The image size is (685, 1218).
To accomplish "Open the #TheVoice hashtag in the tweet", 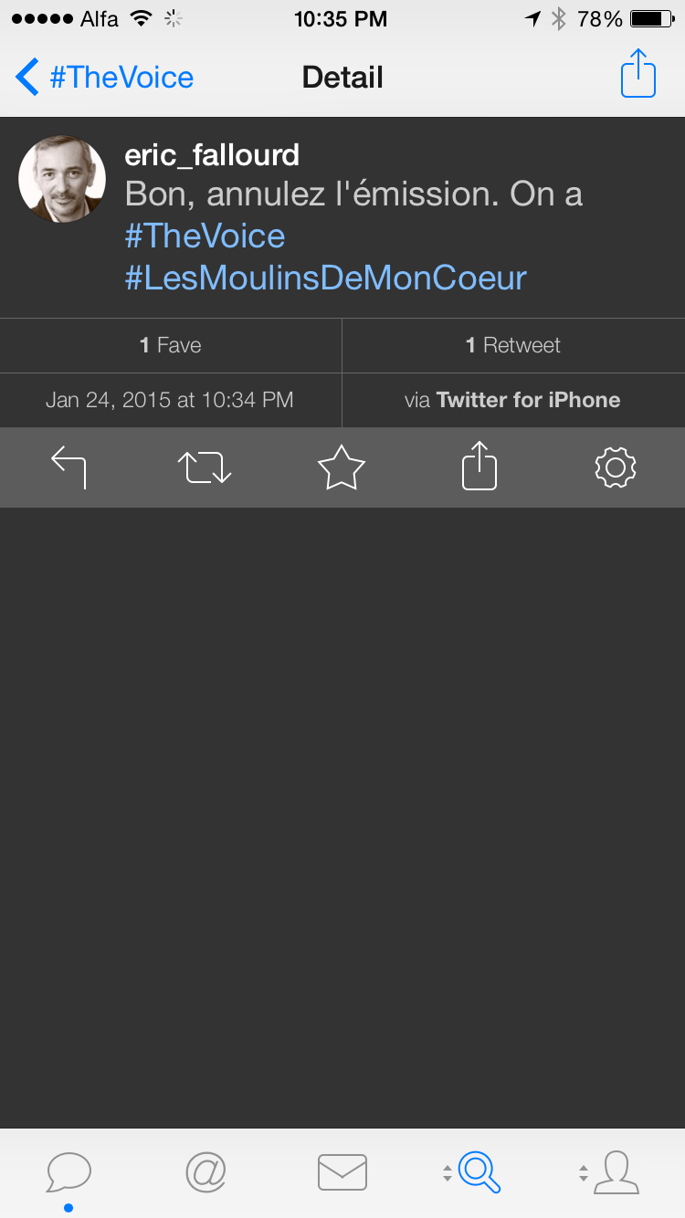I will click(205, 236).
